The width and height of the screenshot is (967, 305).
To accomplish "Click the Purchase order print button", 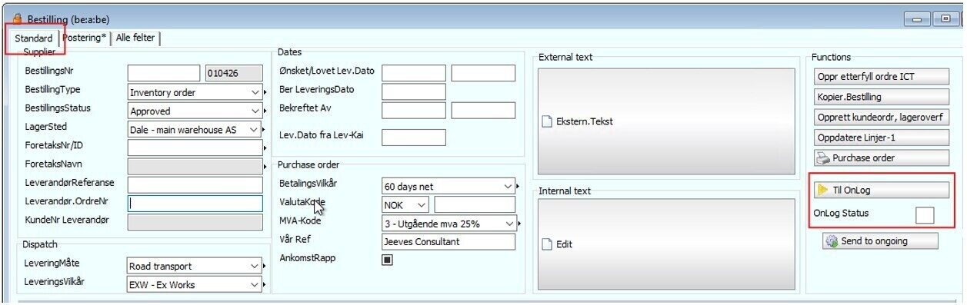I will point(882,157).
